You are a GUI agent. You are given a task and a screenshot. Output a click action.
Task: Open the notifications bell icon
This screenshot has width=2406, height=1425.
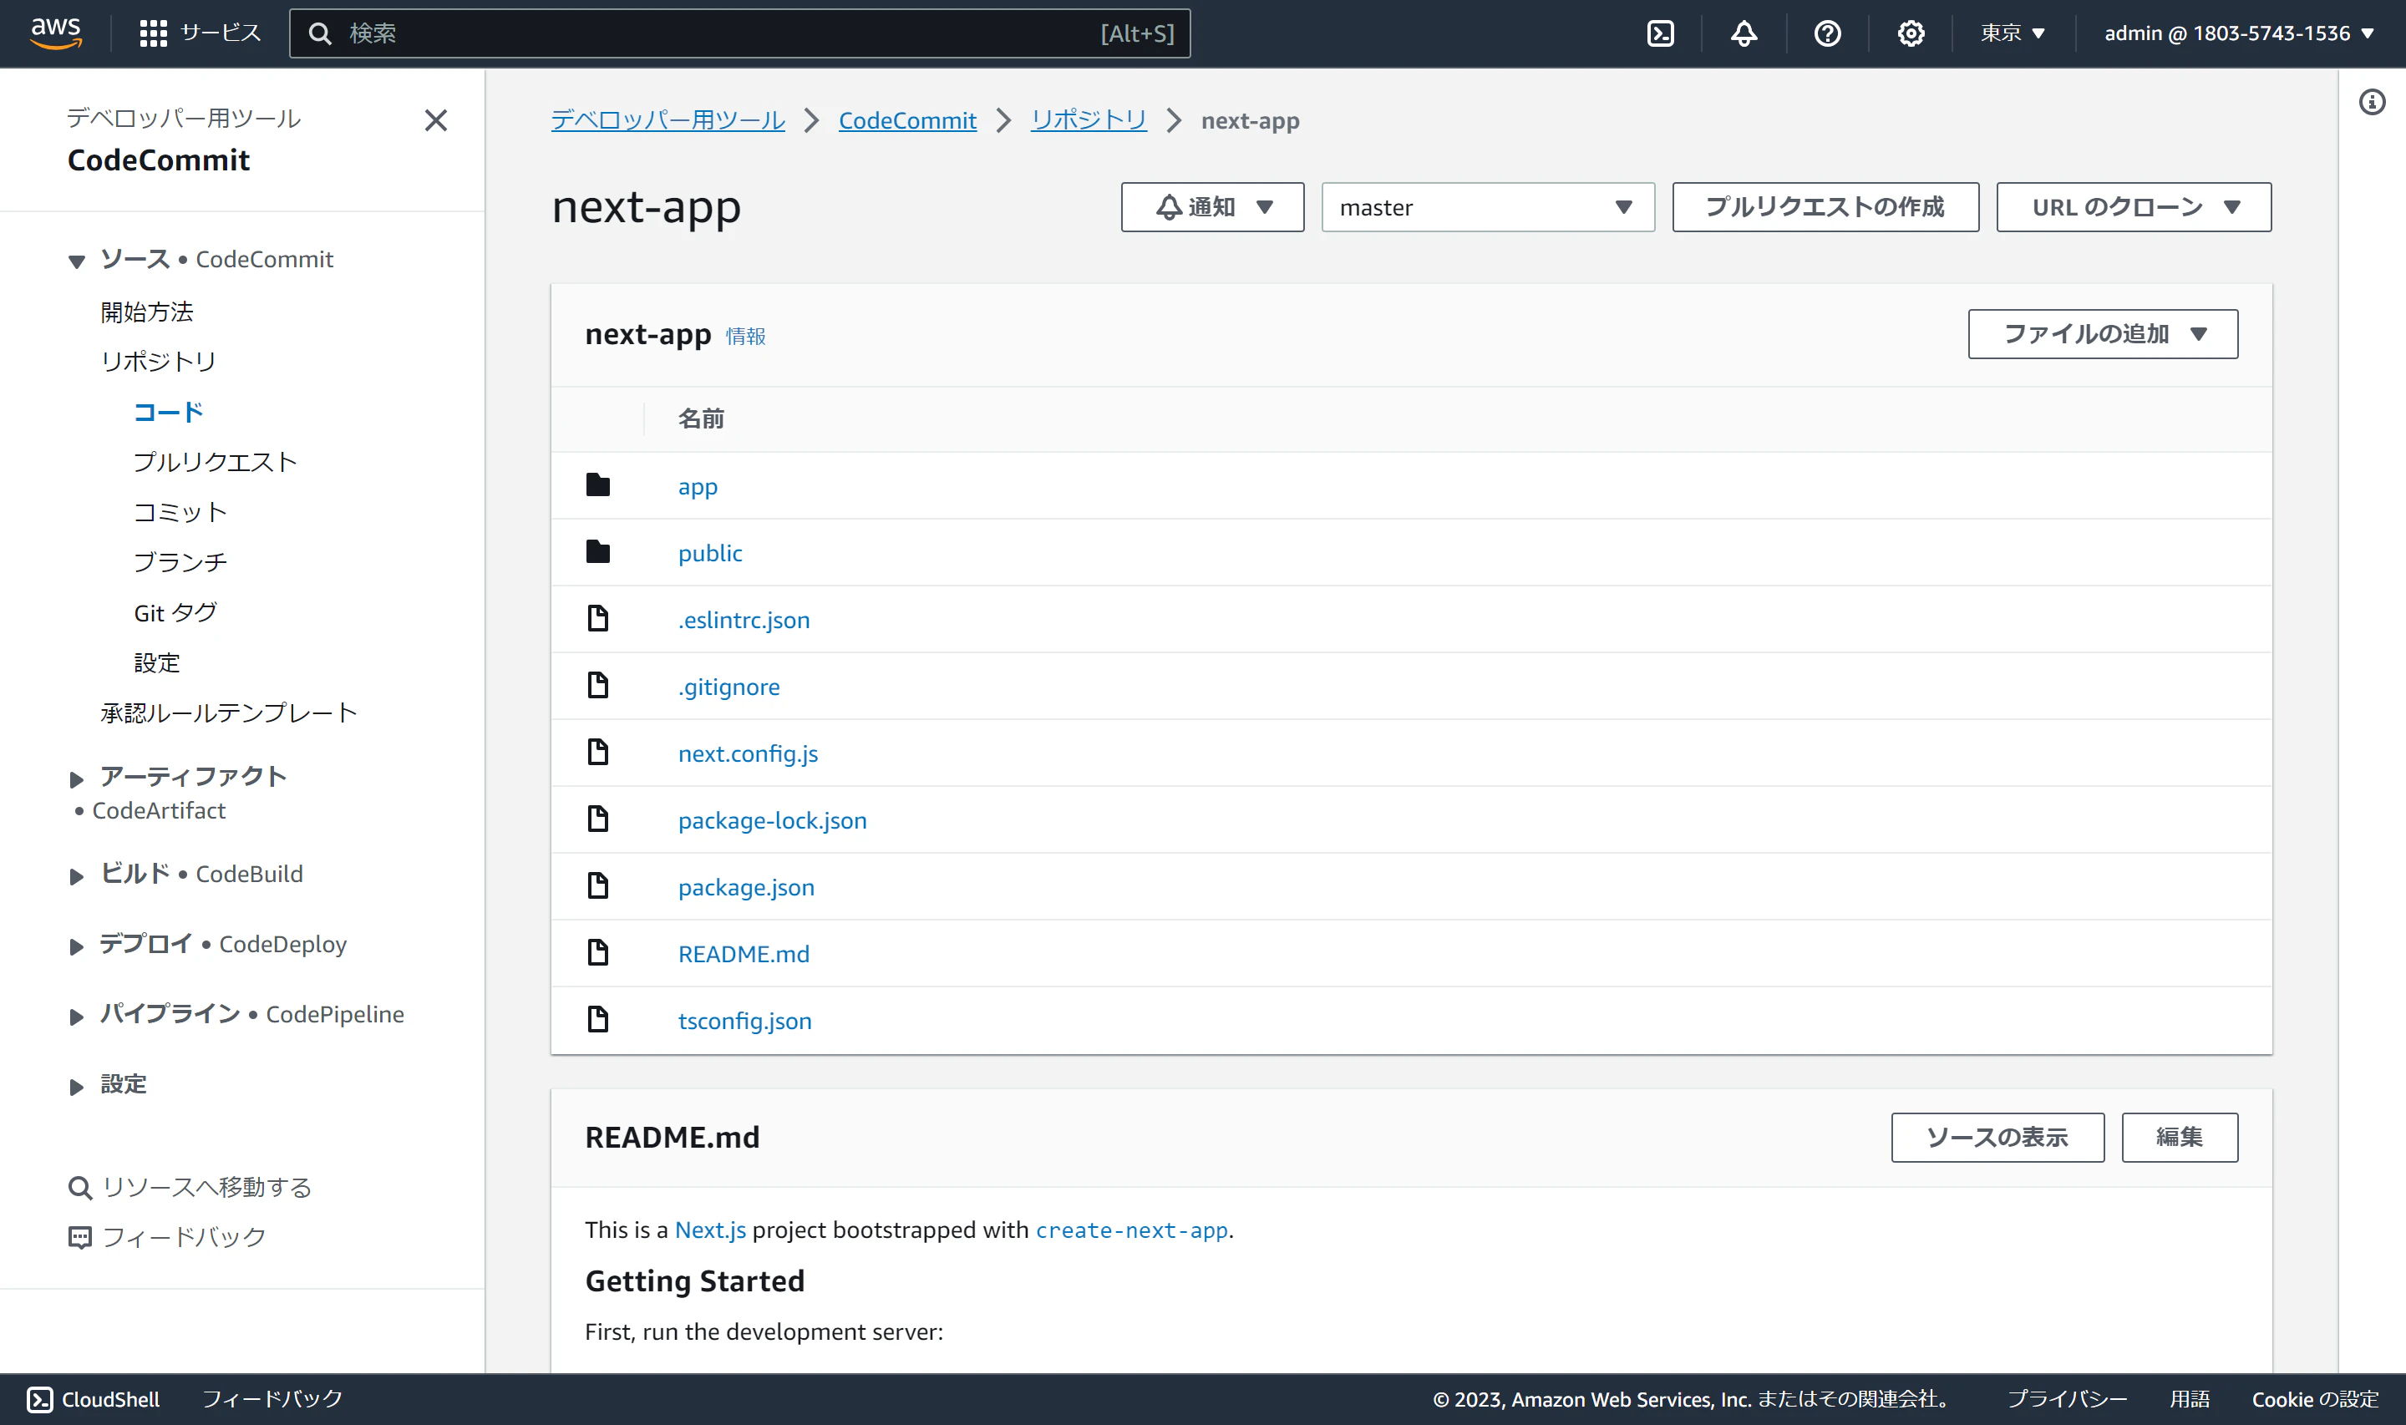[1744, 33]
